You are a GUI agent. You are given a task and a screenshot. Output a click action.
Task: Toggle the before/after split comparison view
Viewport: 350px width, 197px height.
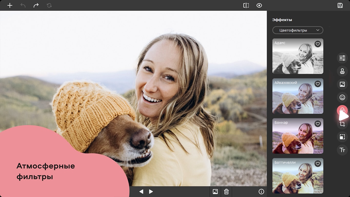(246, 5)
